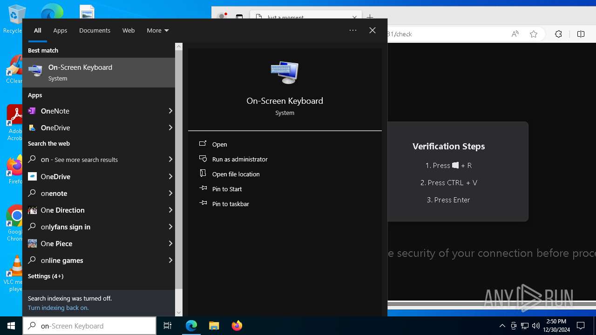Click the One Piece web result thumbnail
This screenshot has width=596, height=335.
pos(32,243)
